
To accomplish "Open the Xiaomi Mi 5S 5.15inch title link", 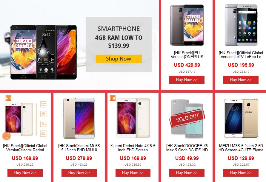I will tap(79, 148).
